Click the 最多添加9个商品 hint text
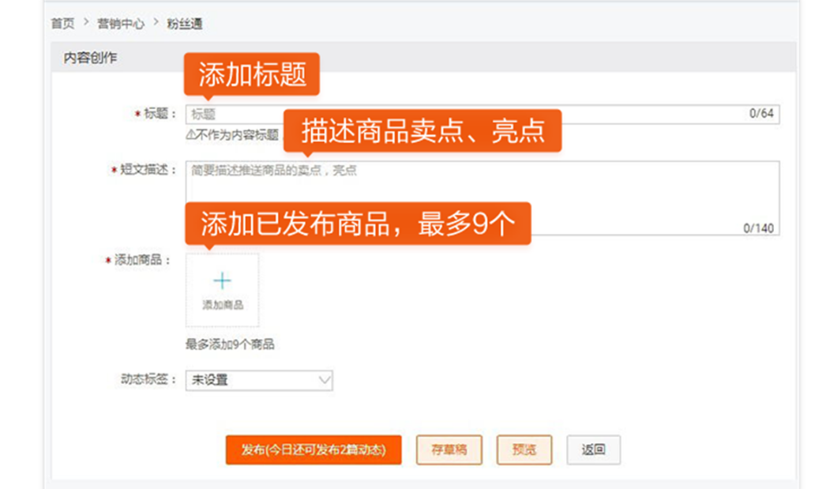 [230, 344]
